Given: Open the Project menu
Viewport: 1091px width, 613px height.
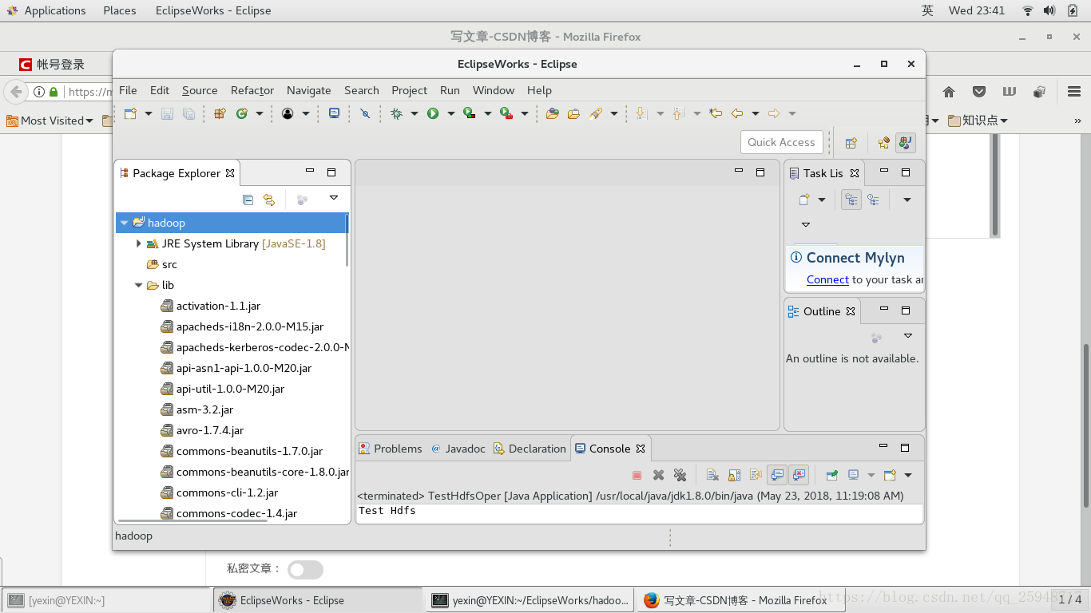Looking at the screenshot, I should coord(410,90).
